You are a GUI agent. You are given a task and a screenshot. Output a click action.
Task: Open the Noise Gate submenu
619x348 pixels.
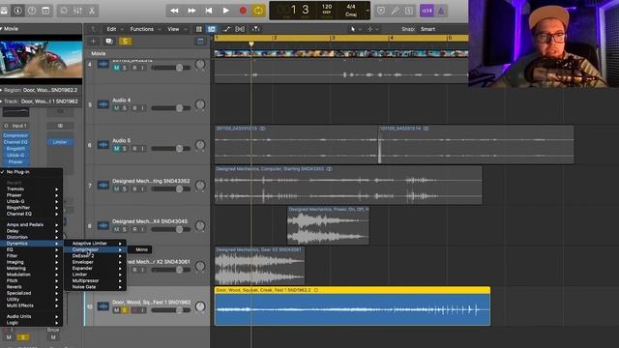pyautogui.click(x=95, y=287)
